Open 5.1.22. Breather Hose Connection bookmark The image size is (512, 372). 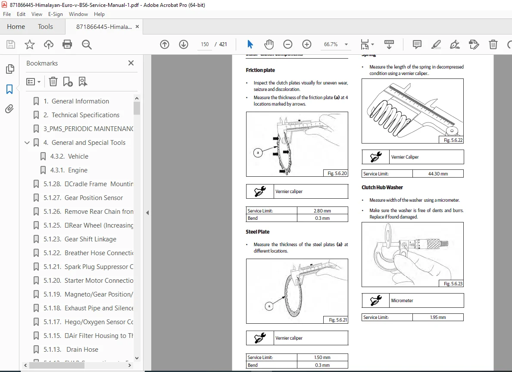pyautogui.click(x=88, y=253)
